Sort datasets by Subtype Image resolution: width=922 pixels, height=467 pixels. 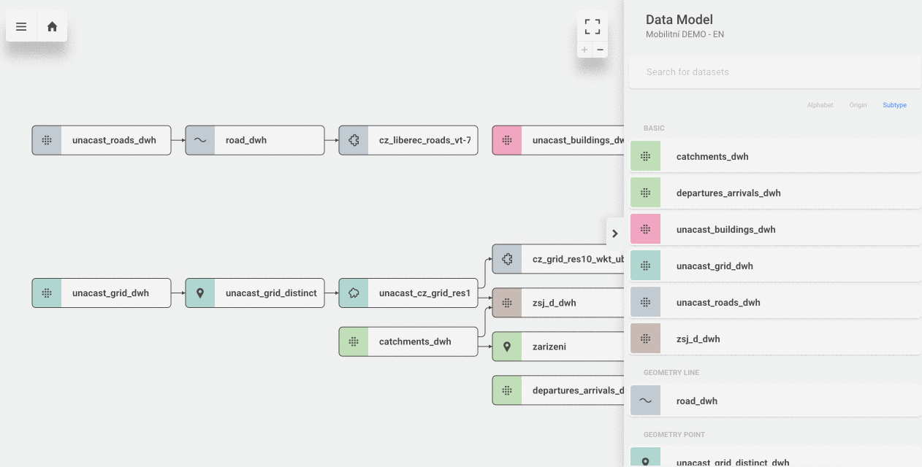pos(894,105)
